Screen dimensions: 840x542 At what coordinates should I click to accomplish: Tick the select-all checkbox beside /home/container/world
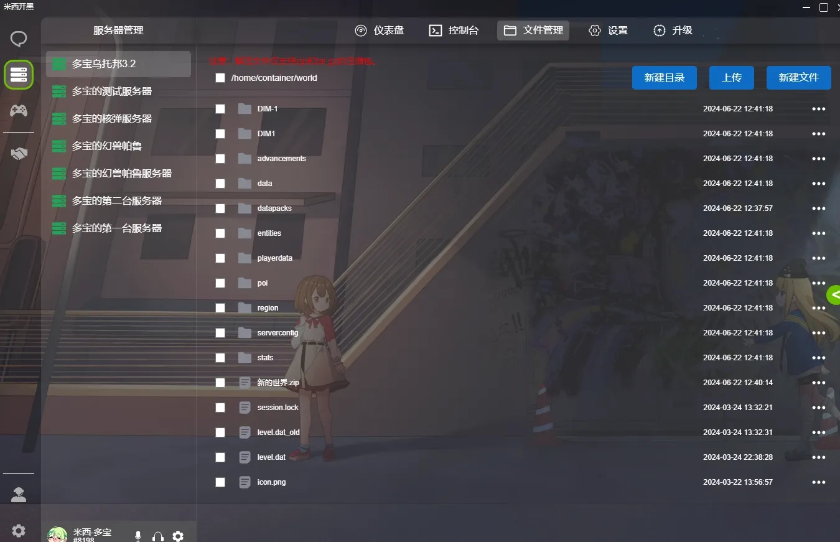(x=220, y=78)
